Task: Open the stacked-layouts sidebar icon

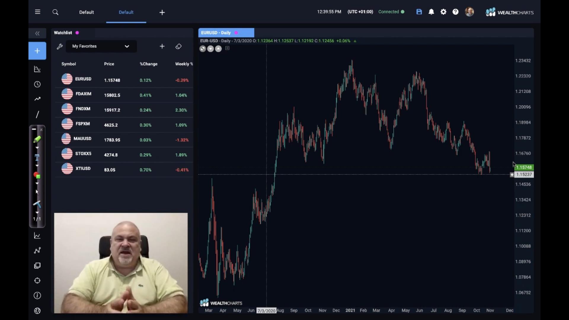Action: click(x=37, y=266)
